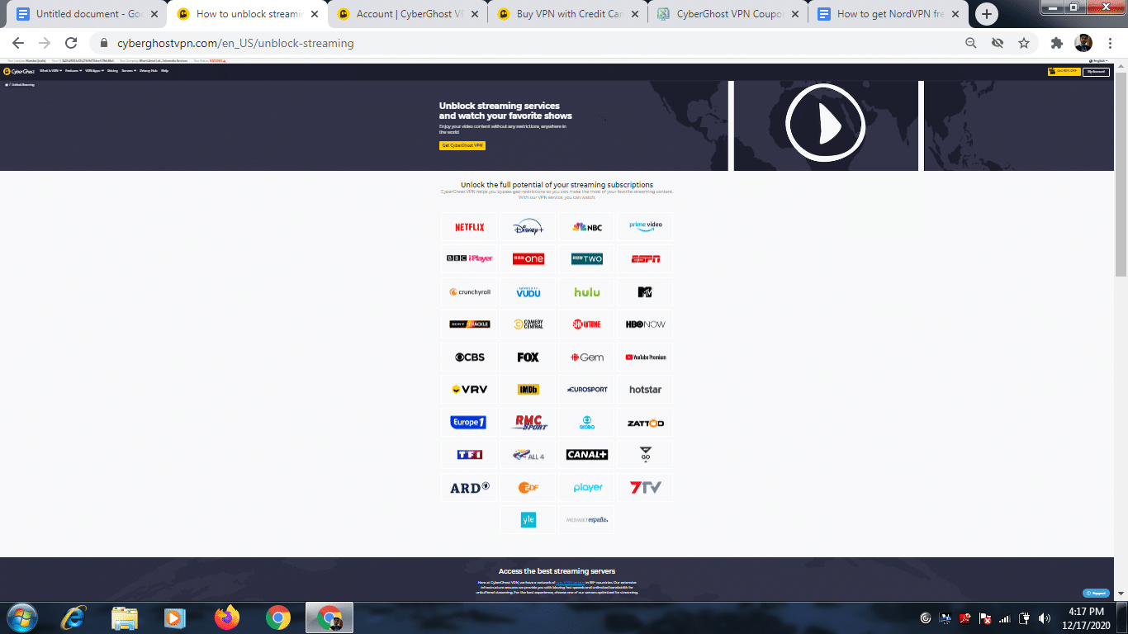Open the Showtime logo tile
Screen dimensions: 1128x634
point(587,324)
